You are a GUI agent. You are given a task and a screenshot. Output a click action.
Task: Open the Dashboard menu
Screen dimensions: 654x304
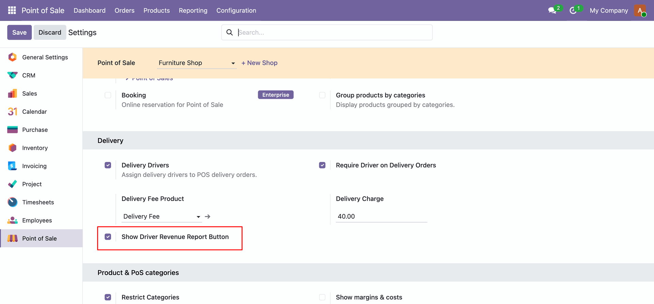tap(90, 11)
